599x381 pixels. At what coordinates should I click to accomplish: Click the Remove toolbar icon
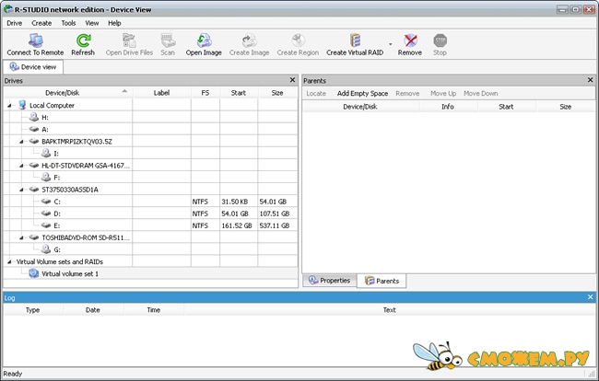[x=410, y=40]
